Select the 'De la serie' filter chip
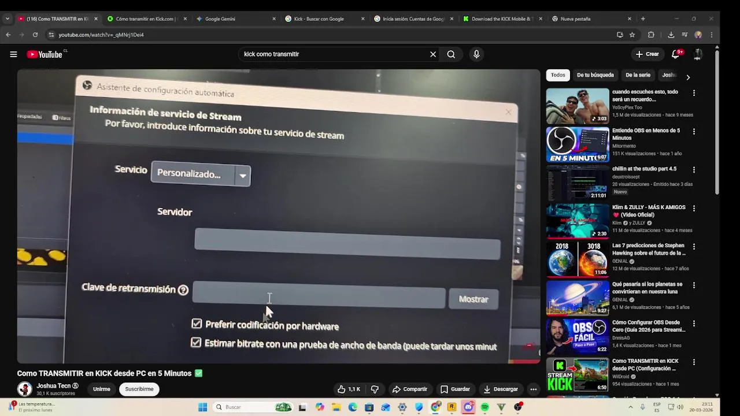 point(638,75)
